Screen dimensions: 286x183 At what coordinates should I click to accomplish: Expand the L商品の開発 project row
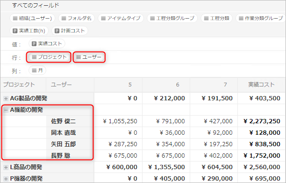click(6, 167)
